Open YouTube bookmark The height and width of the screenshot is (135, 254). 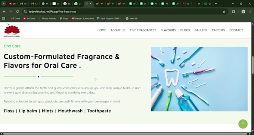[x=29, y=18]
